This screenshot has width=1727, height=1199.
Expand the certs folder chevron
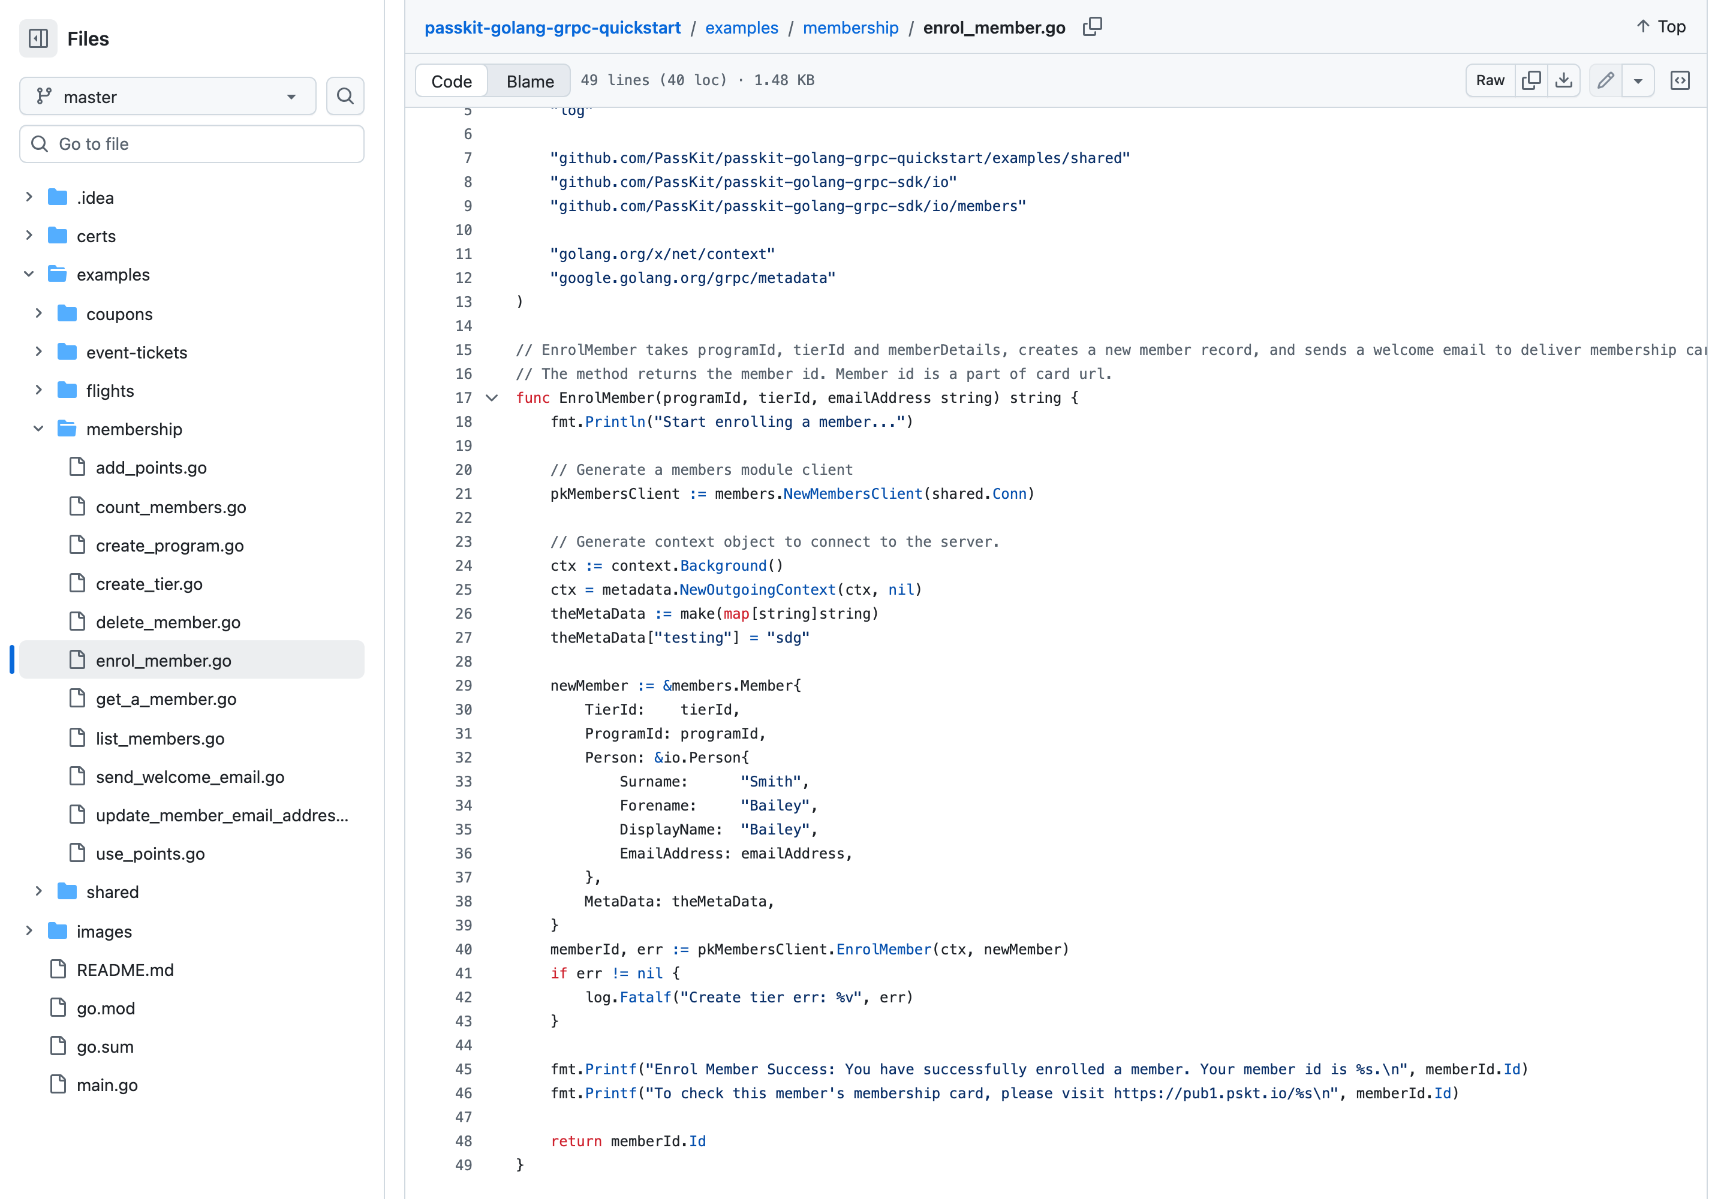[x=29, y=235]
